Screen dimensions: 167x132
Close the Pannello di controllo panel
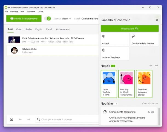[x=157, y=20]
